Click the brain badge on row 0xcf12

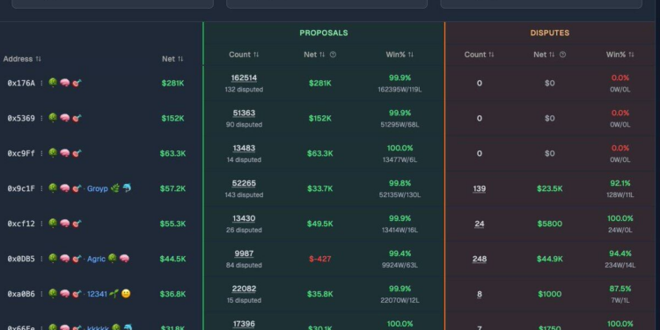click(x=64, y=224)
